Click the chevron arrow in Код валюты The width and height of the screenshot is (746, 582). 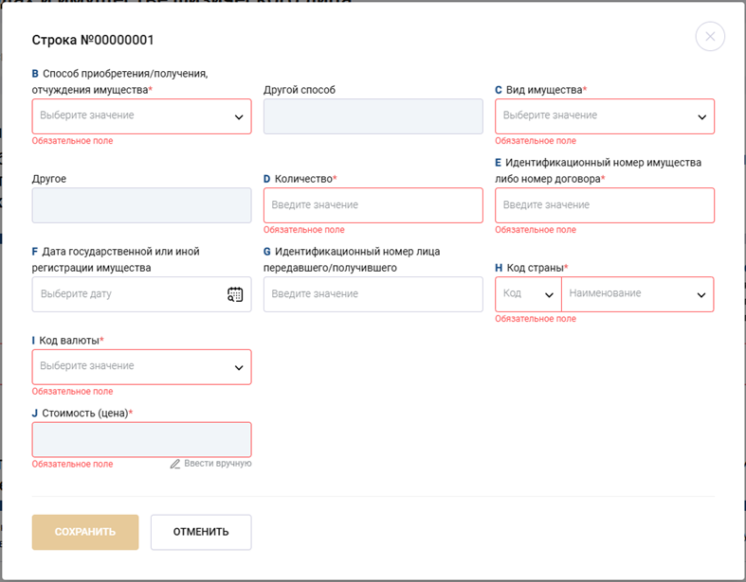[239, 367]
